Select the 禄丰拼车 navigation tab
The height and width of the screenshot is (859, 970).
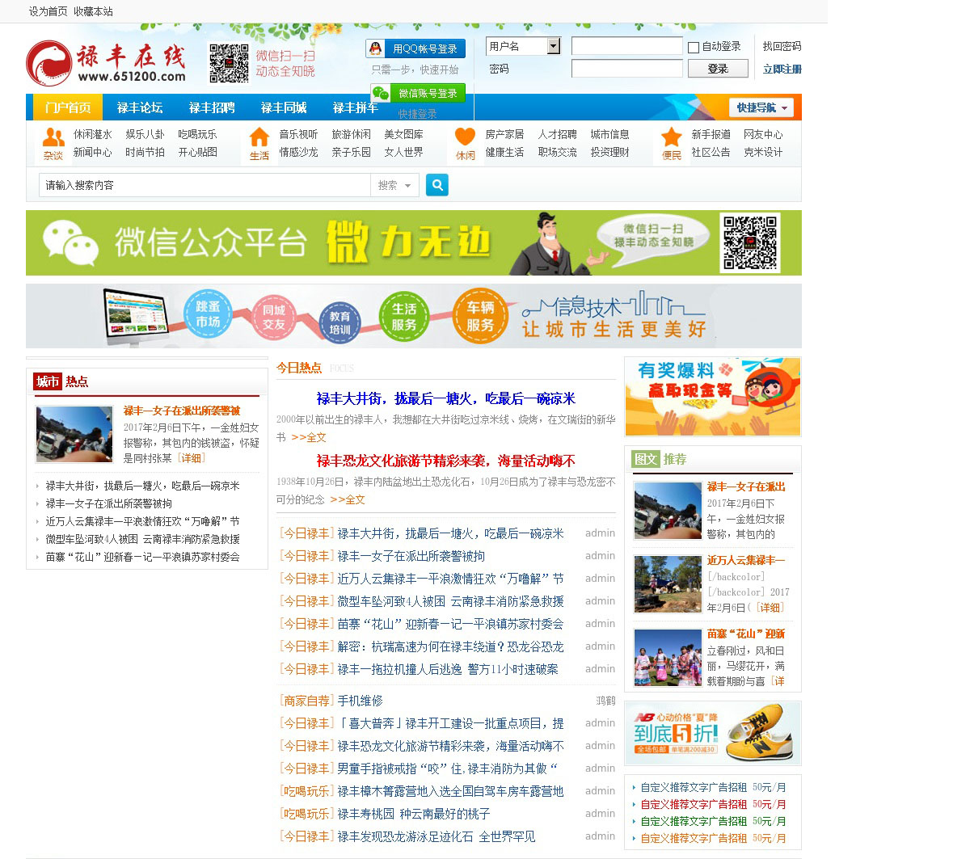356,107
